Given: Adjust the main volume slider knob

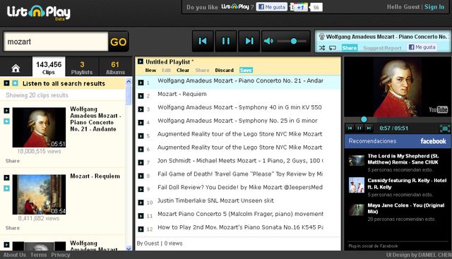Looking at the screenshot, I should (x=294, y=41).
